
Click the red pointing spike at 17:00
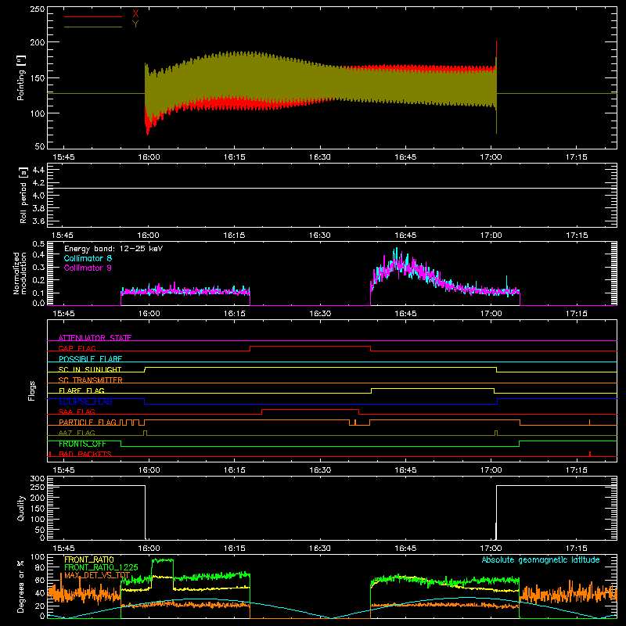496,49
